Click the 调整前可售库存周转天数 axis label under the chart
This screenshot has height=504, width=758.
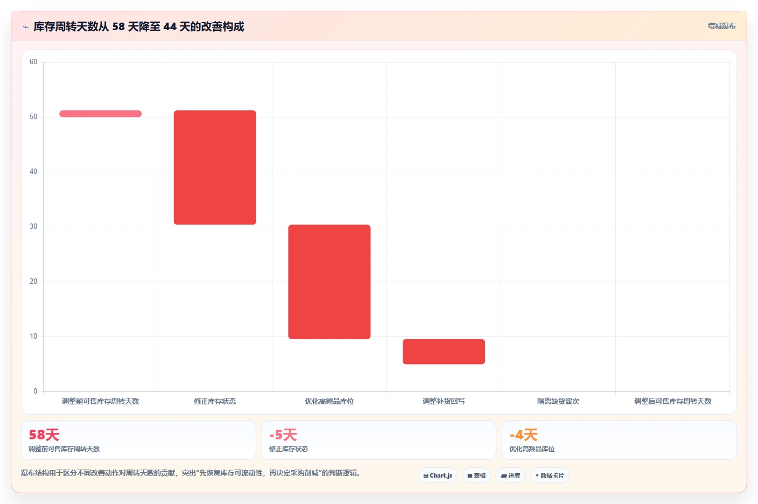[101, 401]
